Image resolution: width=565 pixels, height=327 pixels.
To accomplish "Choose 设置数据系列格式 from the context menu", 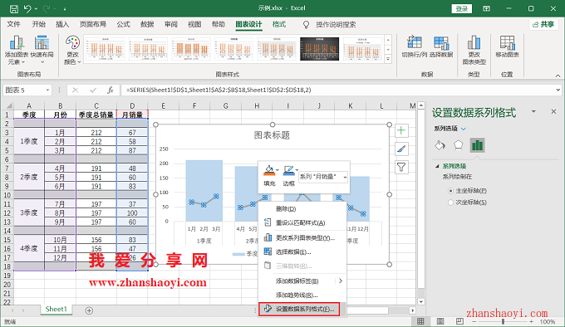I will tap(299, 309).
